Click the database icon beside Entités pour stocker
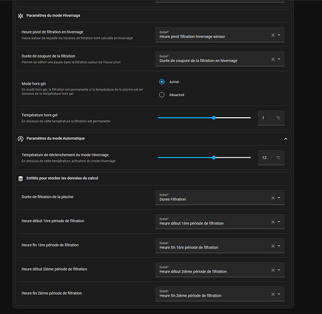This screenshot has width=322, height=314. 20,179
